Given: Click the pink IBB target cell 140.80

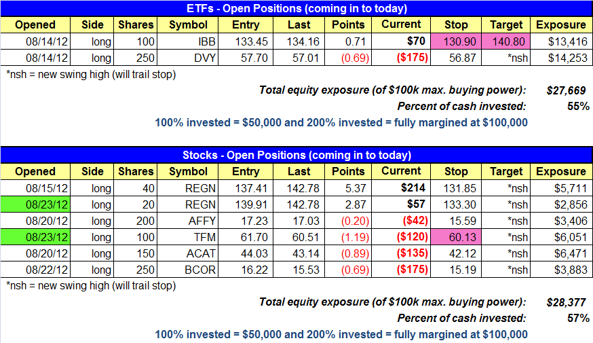Looking at the screenshot, I should coord(505,41).
